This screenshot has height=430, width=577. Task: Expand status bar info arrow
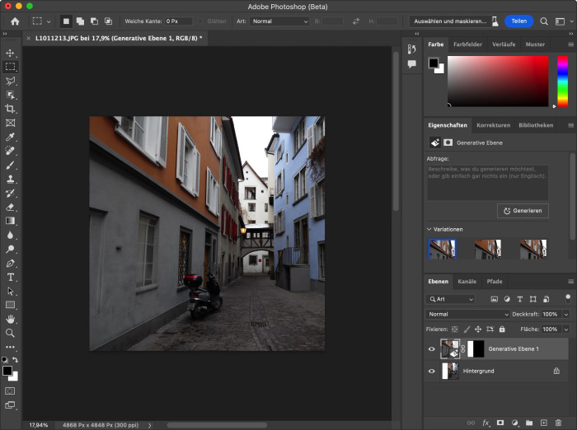coord(150,425)
